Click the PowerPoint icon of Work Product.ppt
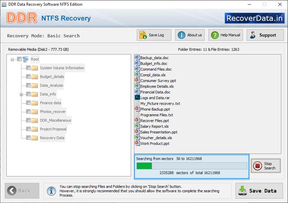 click(x=137, y=143)
